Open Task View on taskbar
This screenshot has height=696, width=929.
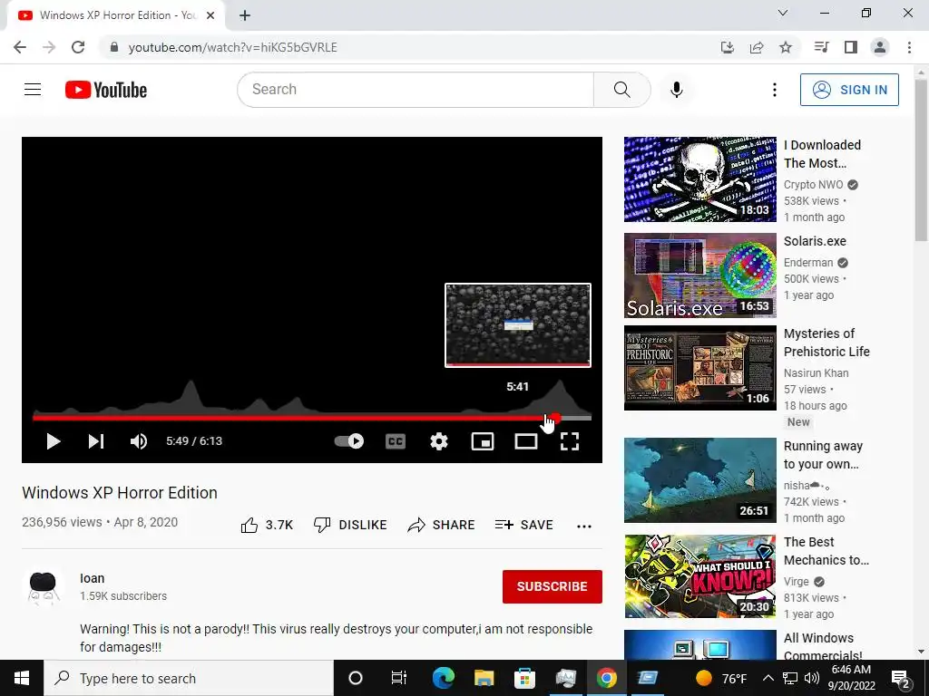coord(399,678)
